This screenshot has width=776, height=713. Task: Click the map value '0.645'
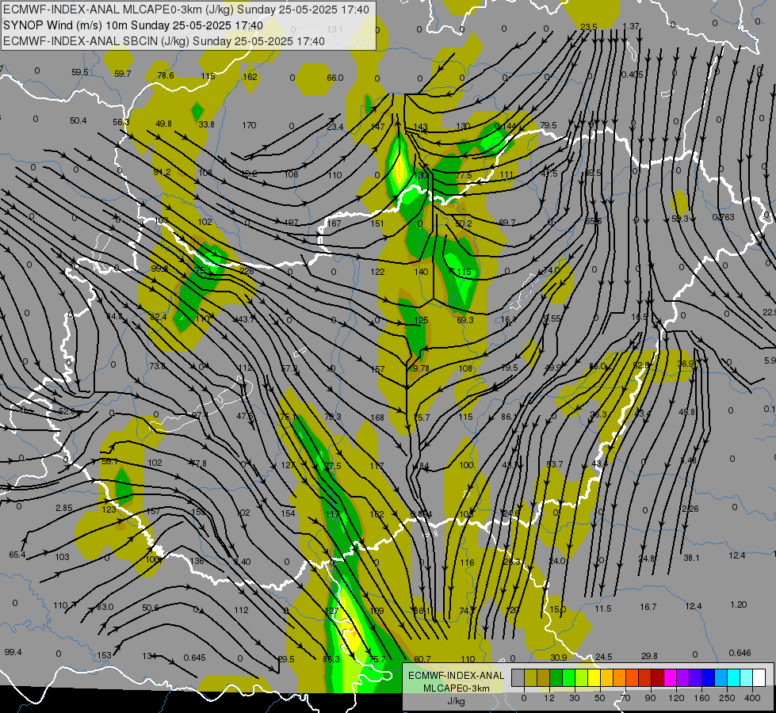[194, 658]
